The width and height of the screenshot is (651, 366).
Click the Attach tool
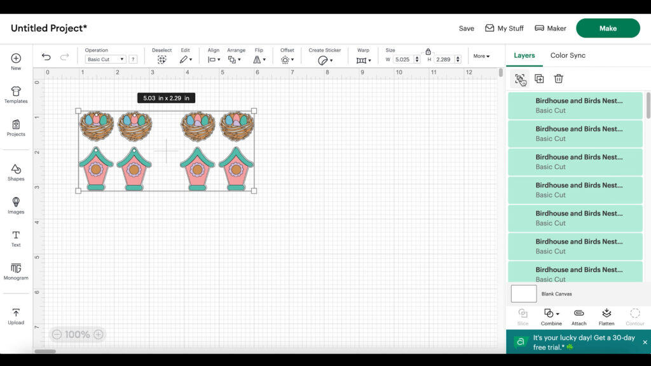579,317
